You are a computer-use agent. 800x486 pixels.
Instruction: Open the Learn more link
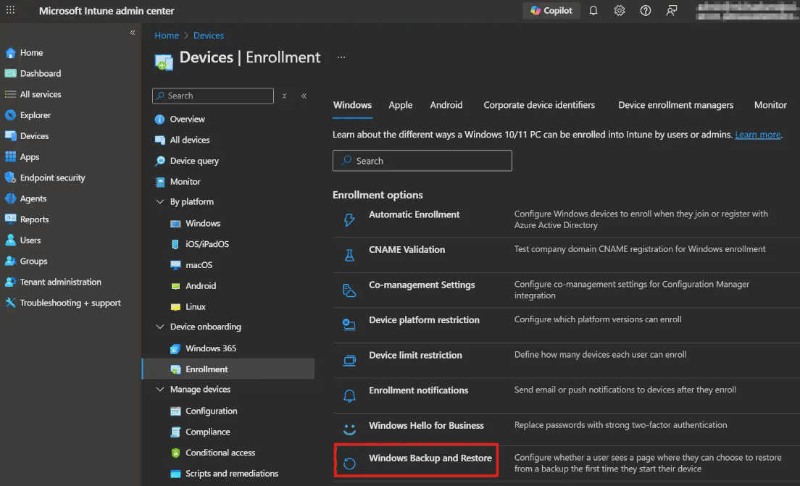[x=758, y=135]
